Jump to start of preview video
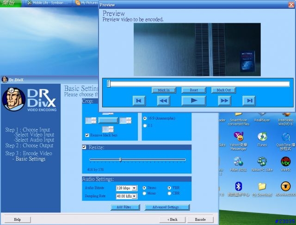Image resolution: width=296 pixels, height=225 pixels. 139,100
